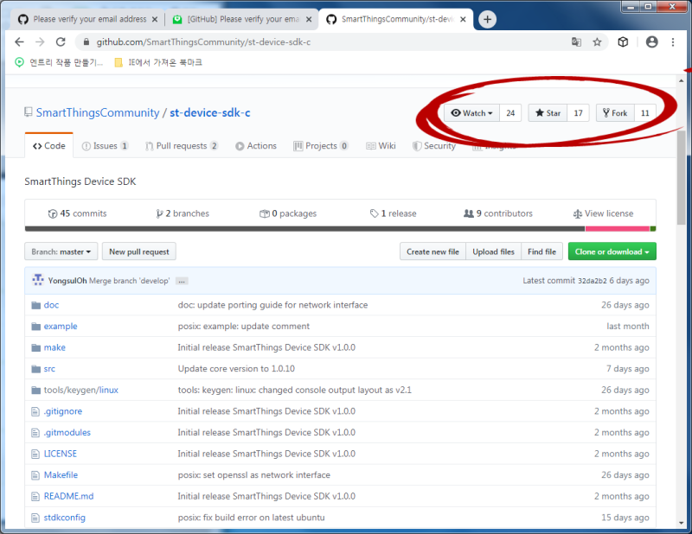Click the Upload files button
Screen dimensions: 692x534
tap(493, 251)
